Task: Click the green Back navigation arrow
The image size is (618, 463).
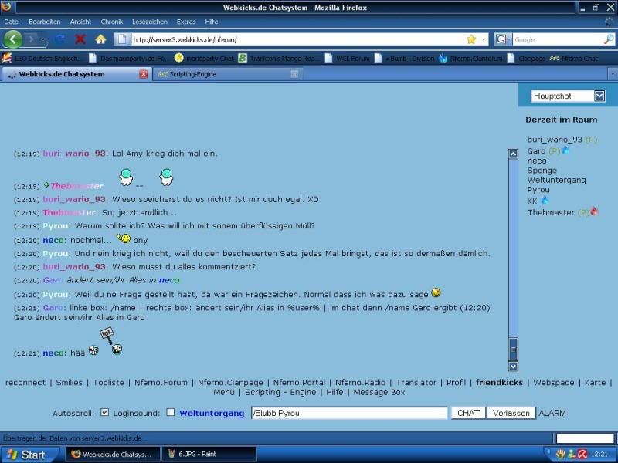Action: click(x=12, y=39)
